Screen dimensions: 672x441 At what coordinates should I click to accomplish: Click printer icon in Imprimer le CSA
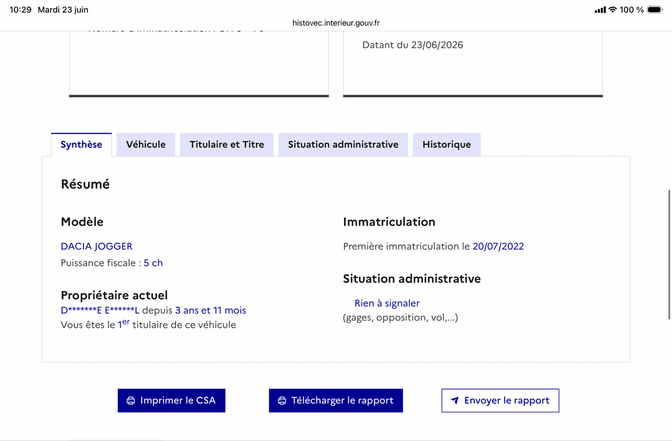coord(131,401)
